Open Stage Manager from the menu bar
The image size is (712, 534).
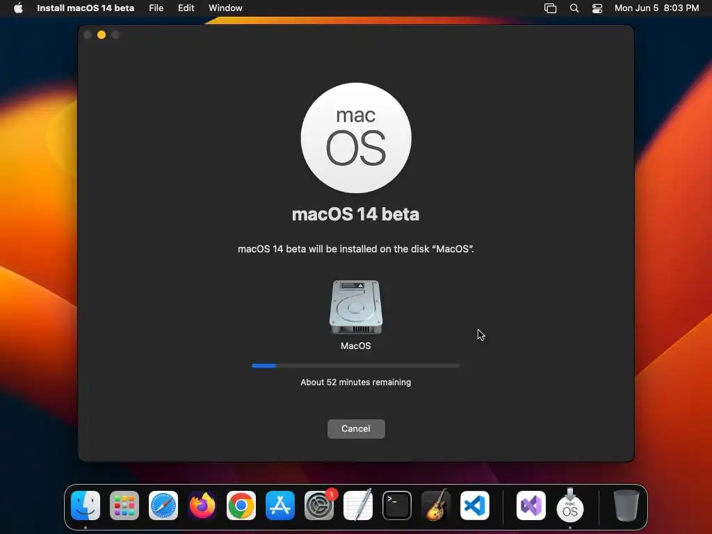coord(551,8)
